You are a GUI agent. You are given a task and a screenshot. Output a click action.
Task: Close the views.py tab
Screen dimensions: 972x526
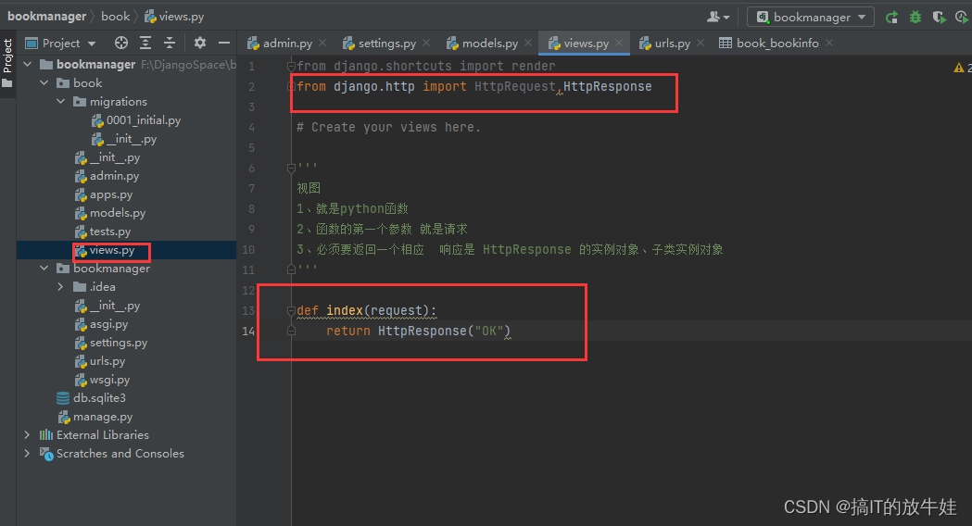coord(619,43)
